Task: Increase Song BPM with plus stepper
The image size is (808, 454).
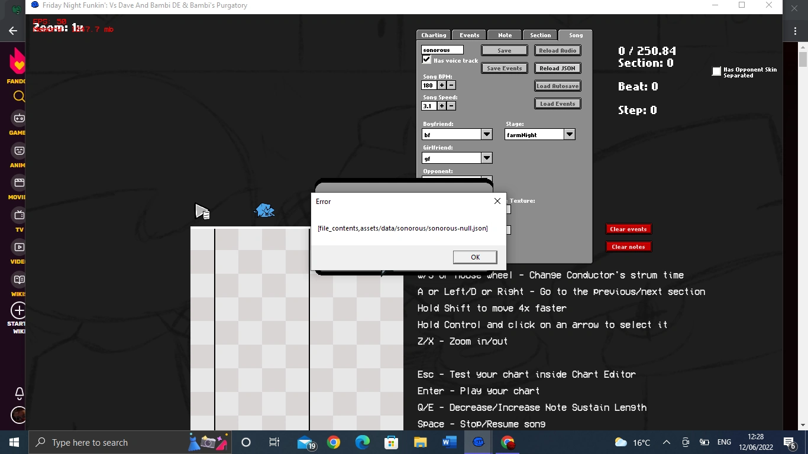Action: point(441,85)
